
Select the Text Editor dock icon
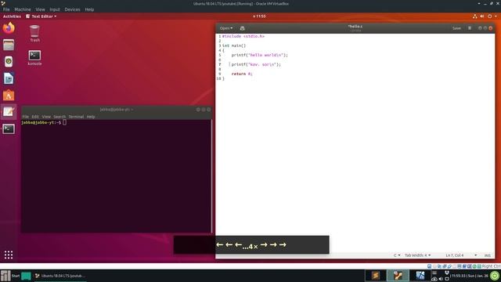pyautogui.click(x=9, y=111)
